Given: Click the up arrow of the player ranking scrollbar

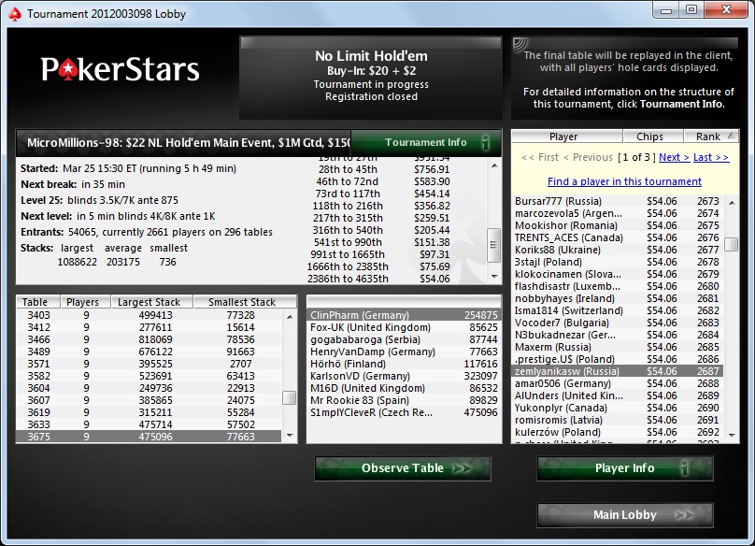Looking at the screenshot, I should click(x=732, y=203).
